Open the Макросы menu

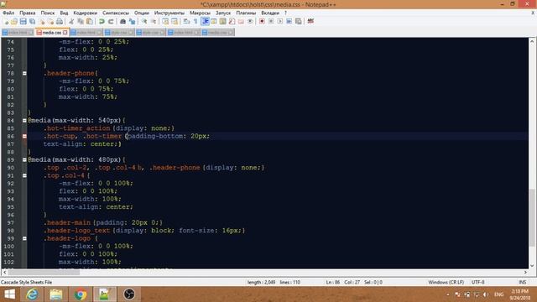[200, 13]
